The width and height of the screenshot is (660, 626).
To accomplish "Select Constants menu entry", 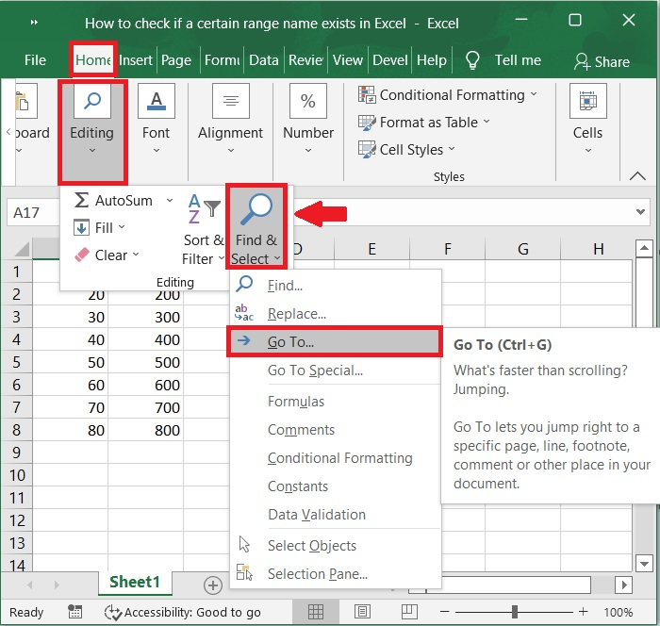I will tap(336, 486).
